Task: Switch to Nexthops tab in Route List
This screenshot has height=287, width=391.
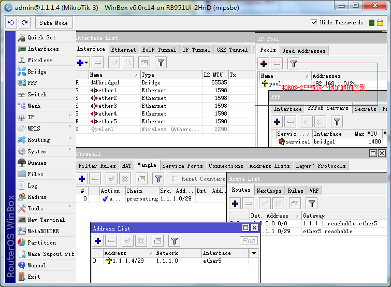Action: (269, 191)
